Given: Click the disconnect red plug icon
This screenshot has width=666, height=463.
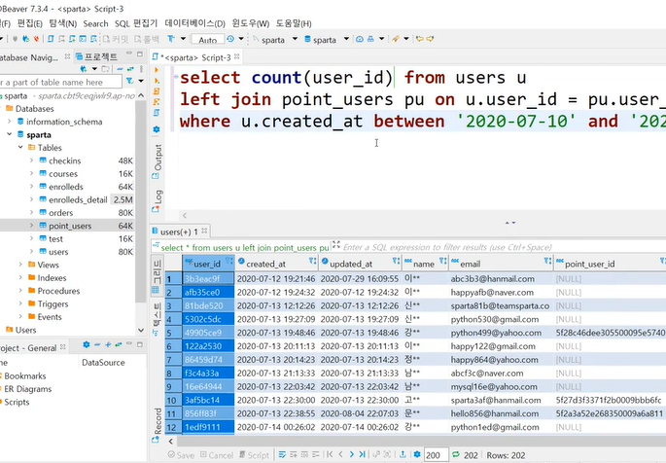Looking at the screenshot, I should pos(36,39).
